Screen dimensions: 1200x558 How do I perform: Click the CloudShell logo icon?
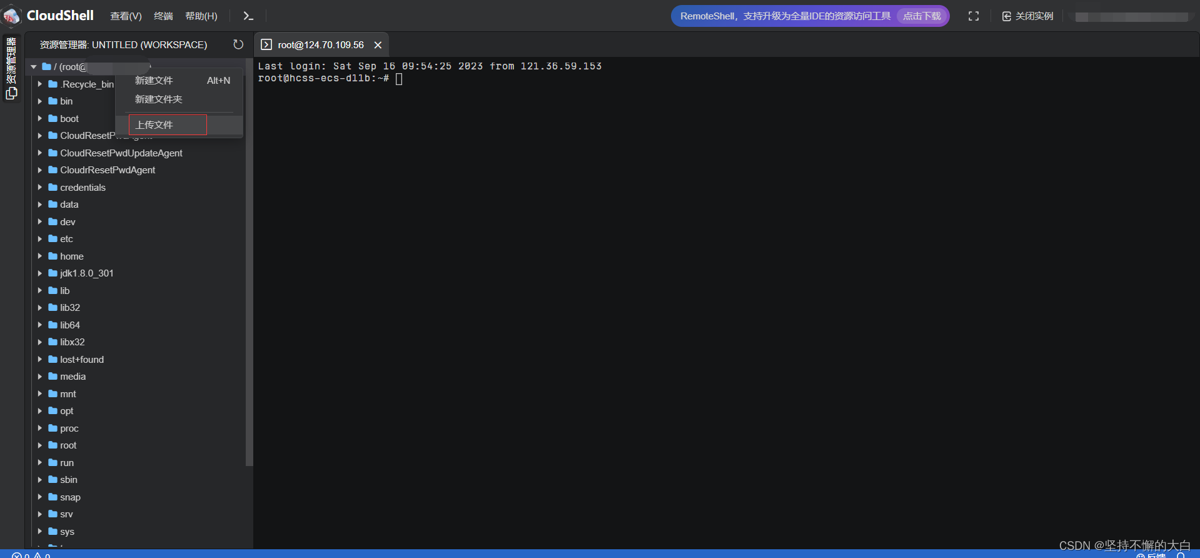point(12,16)
